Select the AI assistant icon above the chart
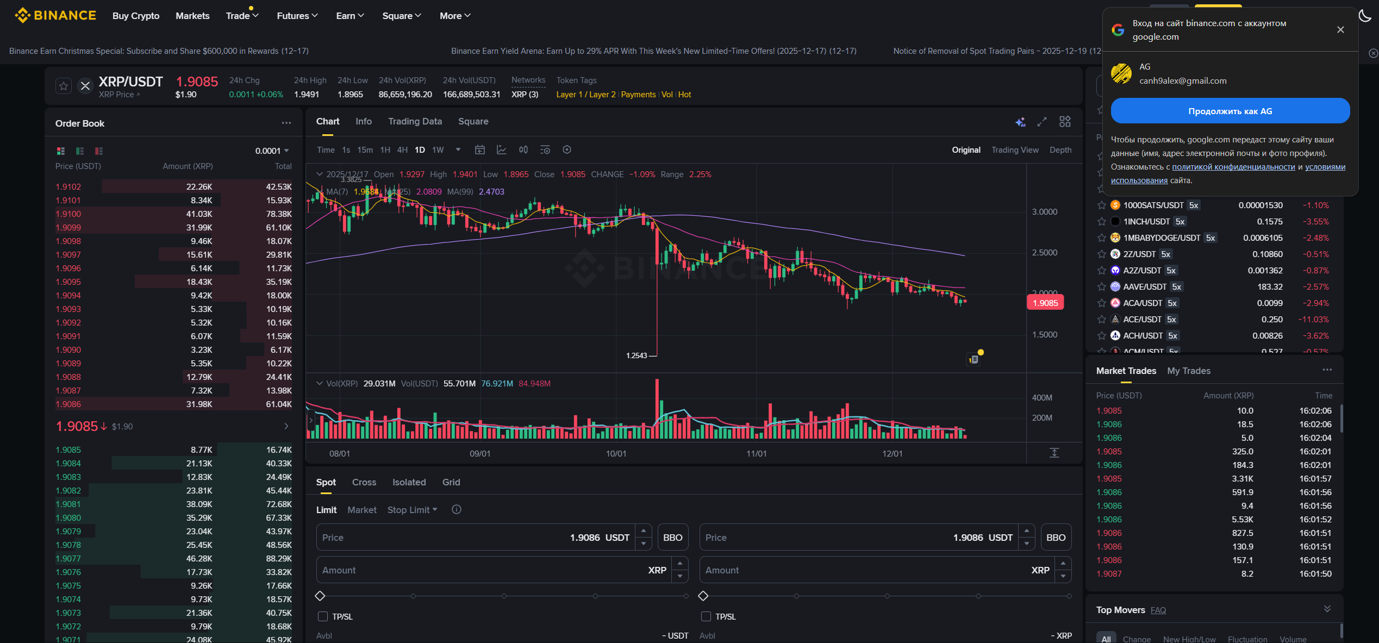1379x643 pixels. click(x=1021, y=122)
